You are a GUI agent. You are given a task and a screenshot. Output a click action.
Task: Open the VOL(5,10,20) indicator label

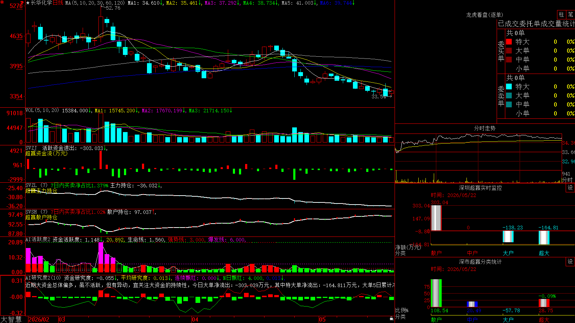pos(42,110)
